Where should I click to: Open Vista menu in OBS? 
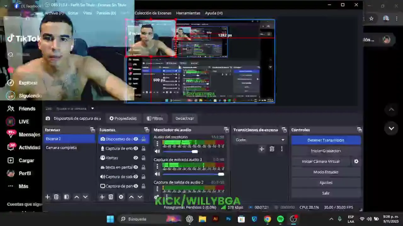click(x=88, y=13)
